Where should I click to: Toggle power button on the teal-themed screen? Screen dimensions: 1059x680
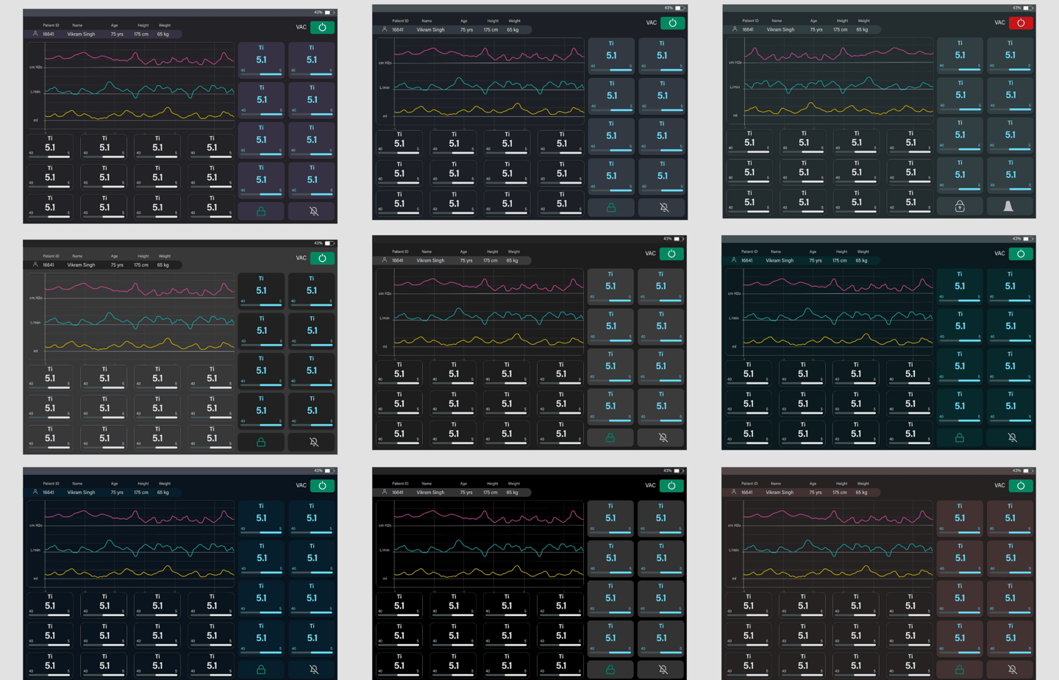pos(1021,254)
